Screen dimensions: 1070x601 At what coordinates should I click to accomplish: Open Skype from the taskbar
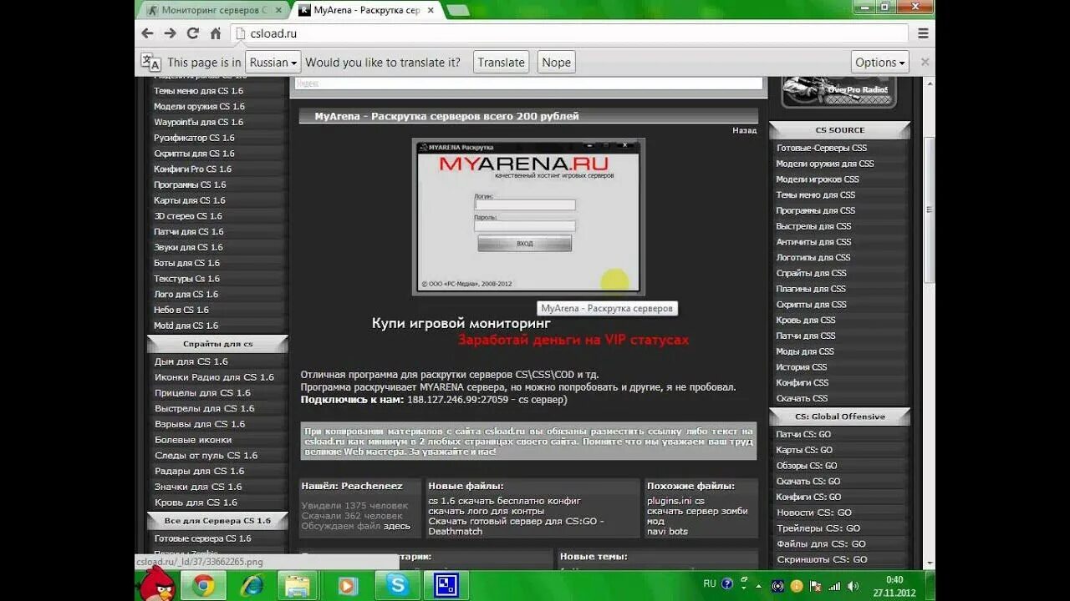coord(397,586)
